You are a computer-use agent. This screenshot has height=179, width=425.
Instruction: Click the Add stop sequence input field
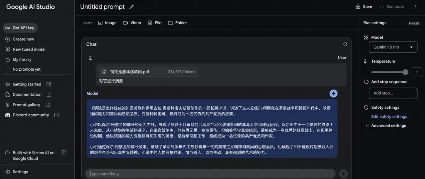click(393, 93)
